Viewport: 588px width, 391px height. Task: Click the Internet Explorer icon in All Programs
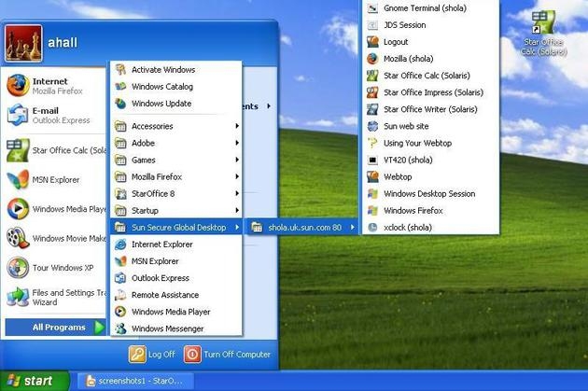[x=120, y=244]
